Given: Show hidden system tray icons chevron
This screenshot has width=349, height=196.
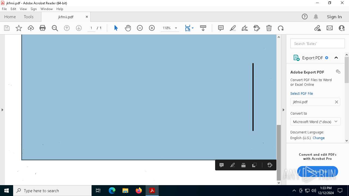Looking at the screenshot, I should coord(294,191).
